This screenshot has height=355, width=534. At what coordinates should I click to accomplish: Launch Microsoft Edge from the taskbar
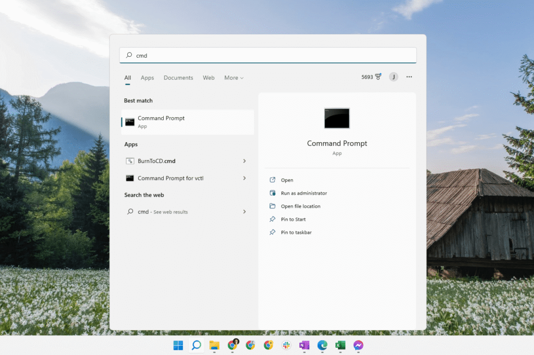coord(322,345)
